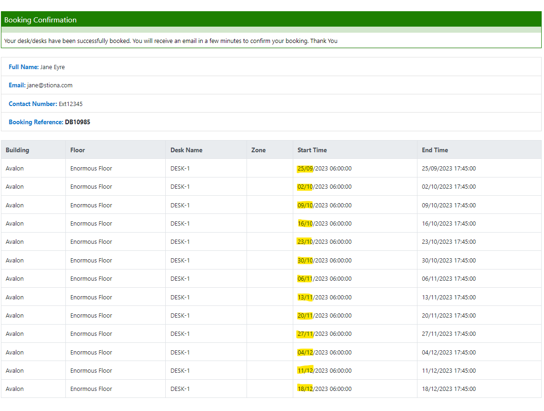Click end time 20/11/2023 17:45:00

[x=449, y=316]
